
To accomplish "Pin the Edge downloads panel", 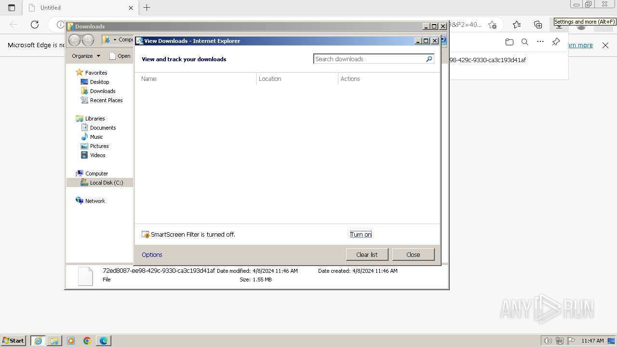I will [556, 42].
